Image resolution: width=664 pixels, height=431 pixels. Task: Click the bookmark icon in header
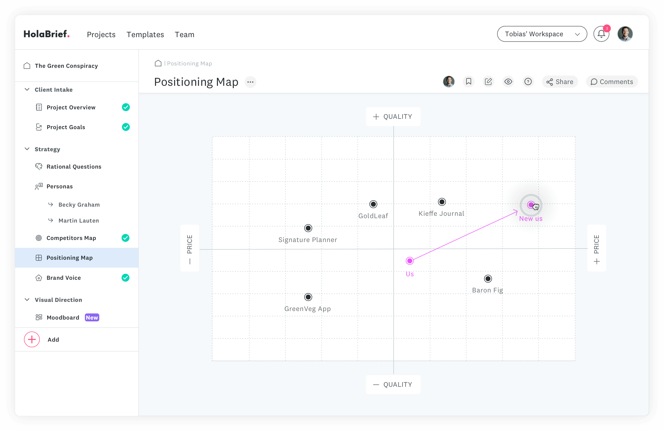click(x=469, y=82)
